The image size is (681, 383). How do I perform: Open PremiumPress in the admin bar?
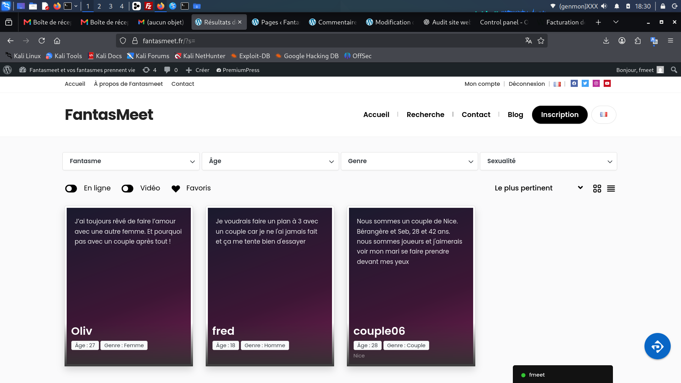point(238,70)
